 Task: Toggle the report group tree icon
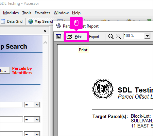[x=58, y=36]
